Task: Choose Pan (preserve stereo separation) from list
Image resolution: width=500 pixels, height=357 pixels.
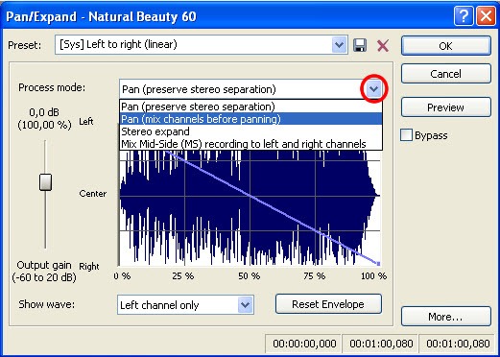Action: tap(250, 107)
